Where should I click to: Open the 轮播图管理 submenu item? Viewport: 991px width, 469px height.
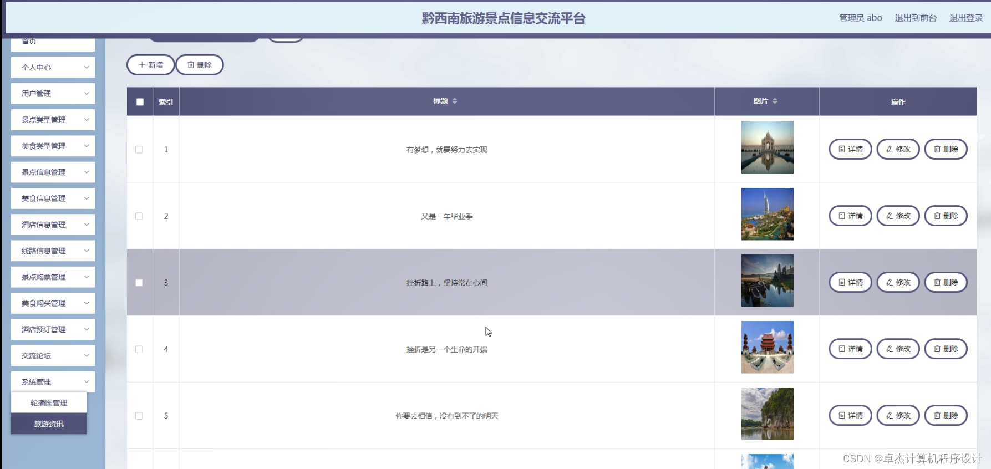point(49,403)
